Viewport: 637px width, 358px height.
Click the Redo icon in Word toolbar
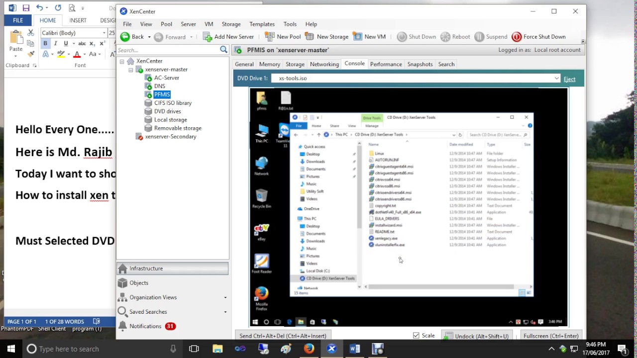click(x=58, y=8)
